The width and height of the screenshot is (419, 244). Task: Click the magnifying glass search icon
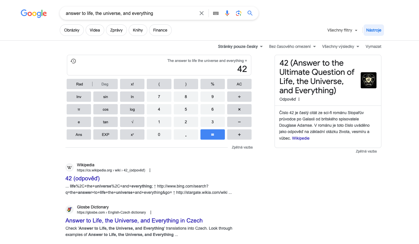click(x=250, y=13)
